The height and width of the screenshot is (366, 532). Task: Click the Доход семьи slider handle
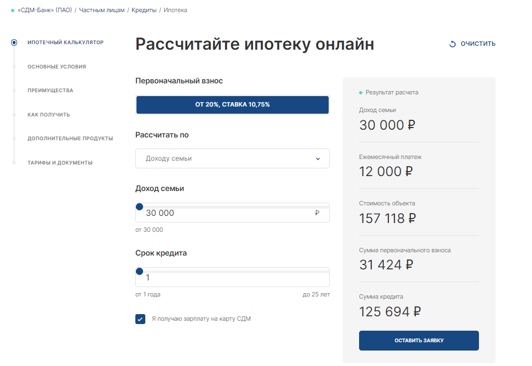139,206
